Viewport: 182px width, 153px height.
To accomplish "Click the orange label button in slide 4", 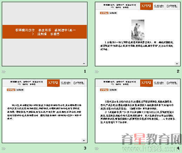I will pos(104,90).
